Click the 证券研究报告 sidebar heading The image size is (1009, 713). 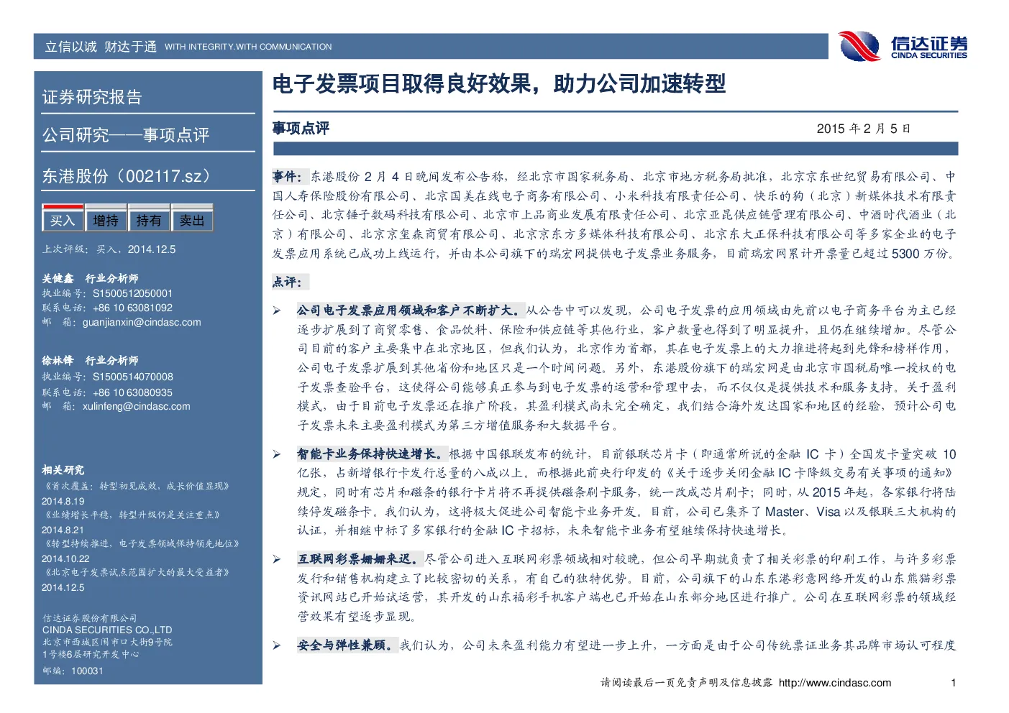(92, 97)
